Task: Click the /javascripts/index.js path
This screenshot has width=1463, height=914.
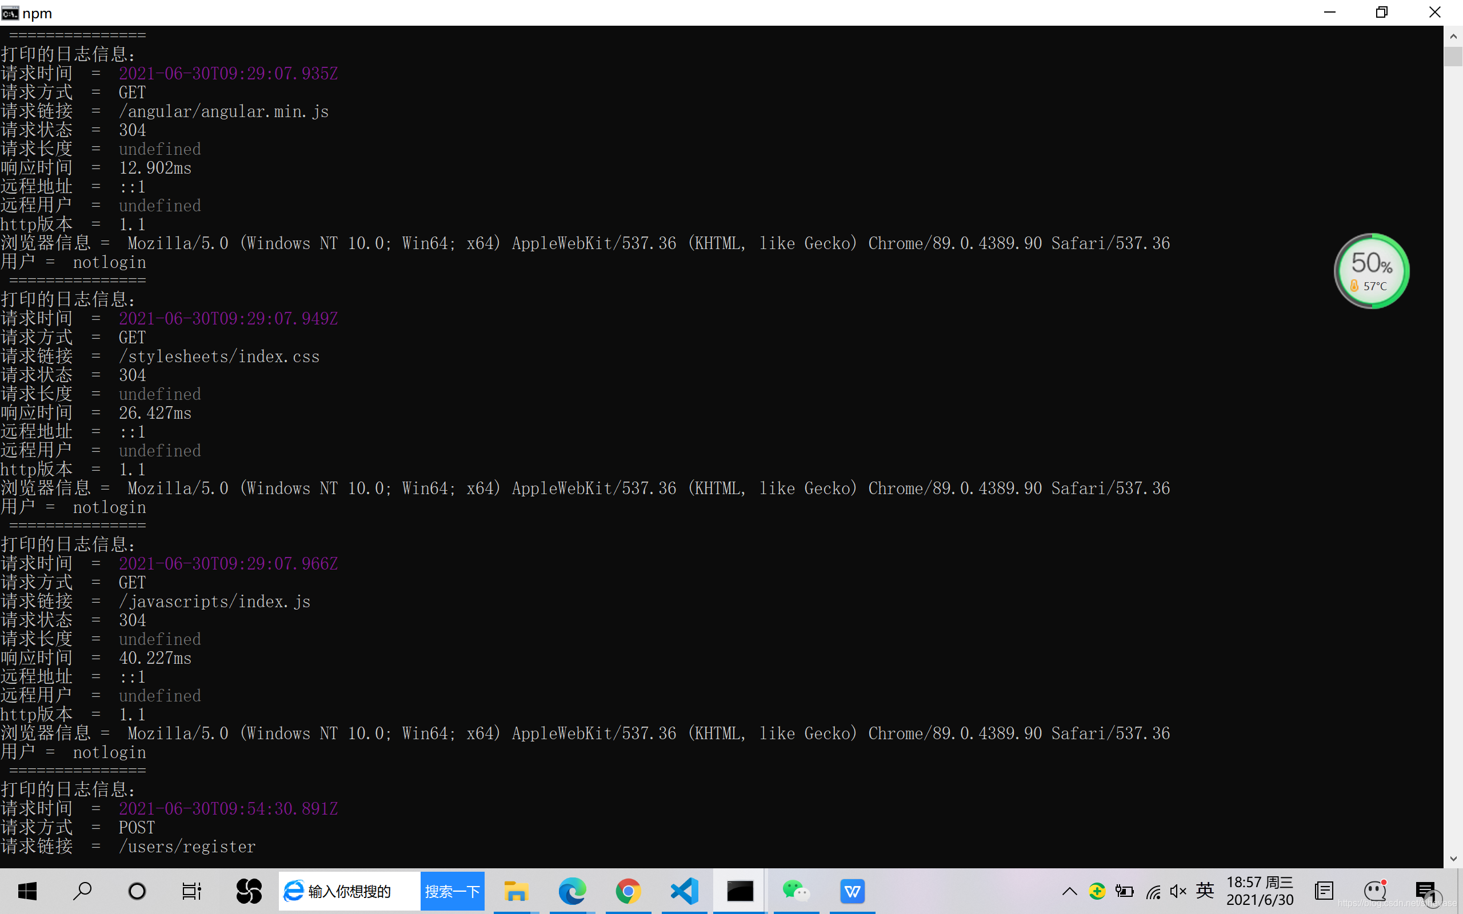Action: tap(215, 602)
